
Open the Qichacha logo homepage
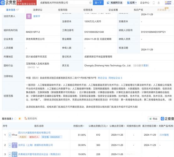pyautogui.click(x=8, y=3)
